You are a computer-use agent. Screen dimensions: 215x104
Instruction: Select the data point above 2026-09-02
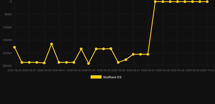coord(74,62)
